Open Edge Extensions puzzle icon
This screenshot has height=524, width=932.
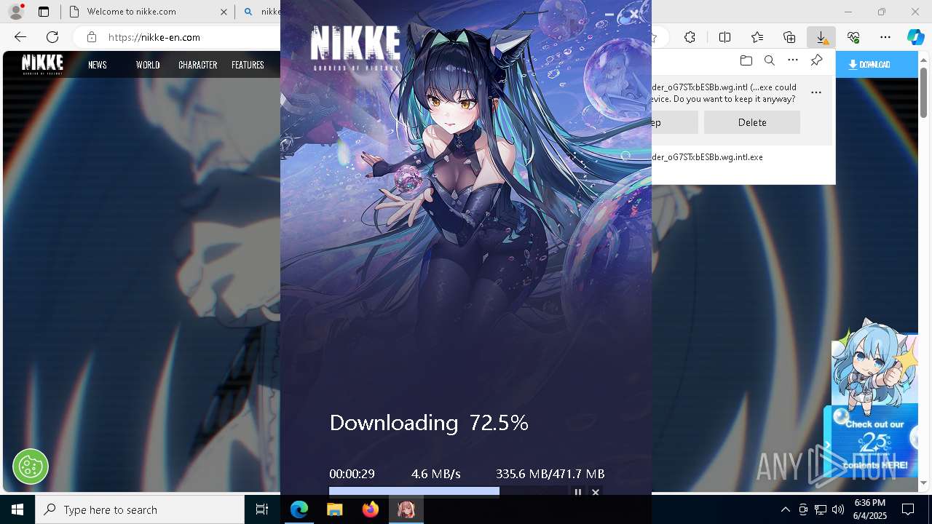point(690,37)
